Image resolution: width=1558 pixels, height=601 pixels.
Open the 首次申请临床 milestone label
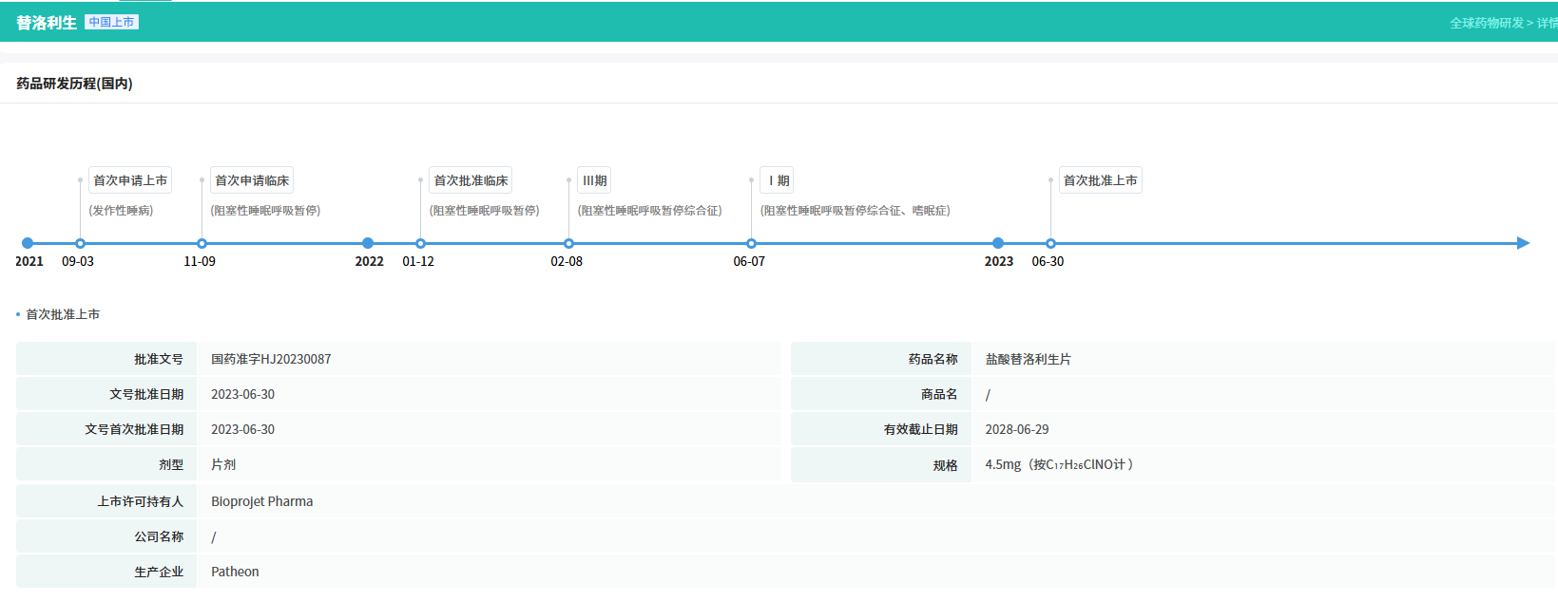tap(252, 180)
